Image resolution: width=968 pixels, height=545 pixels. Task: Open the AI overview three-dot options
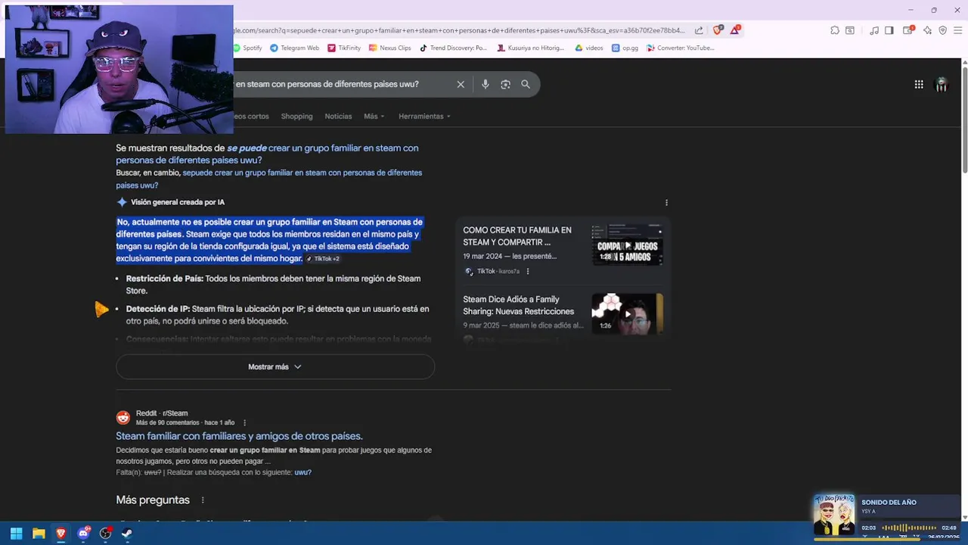point(666,203)
